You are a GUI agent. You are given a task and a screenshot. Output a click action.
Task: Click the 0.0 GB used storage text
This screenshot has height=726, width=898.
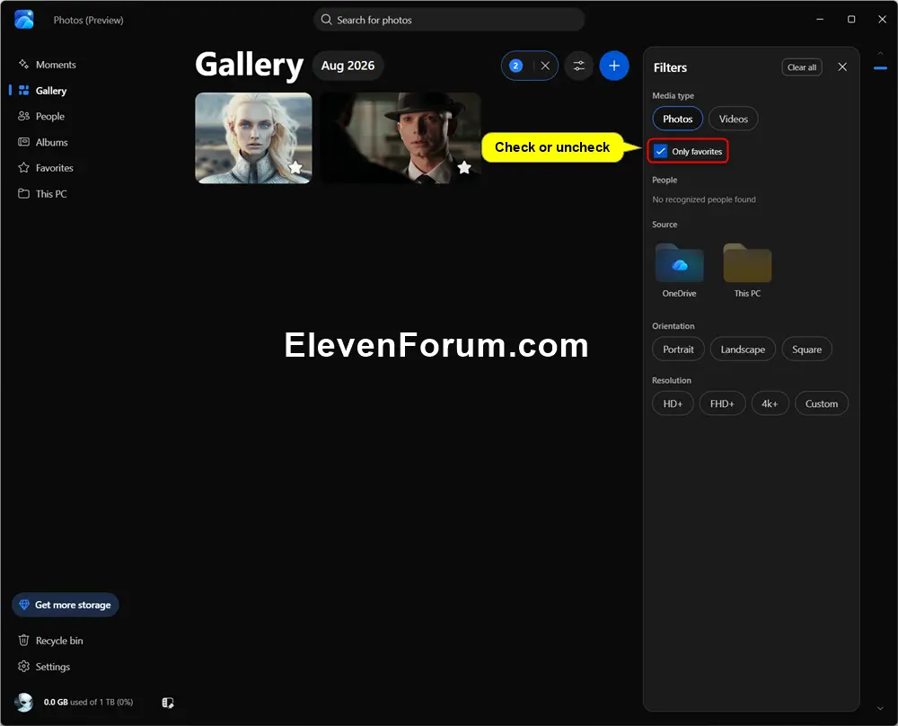[x=88, y=702]
